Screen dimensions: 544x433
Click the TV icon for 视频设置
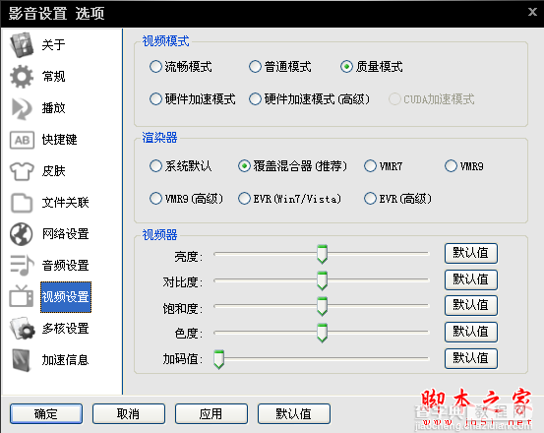(22, 296)
